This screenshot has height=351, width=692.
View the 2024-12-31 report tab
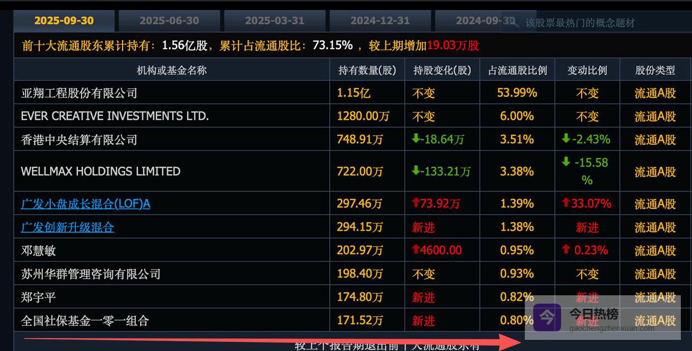point(380,21)
